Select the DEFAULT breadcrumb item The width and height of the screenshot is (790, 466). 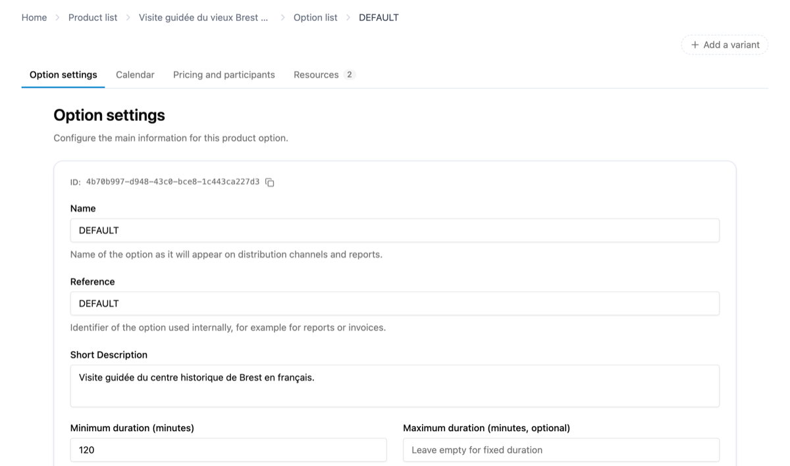[379, 18]
